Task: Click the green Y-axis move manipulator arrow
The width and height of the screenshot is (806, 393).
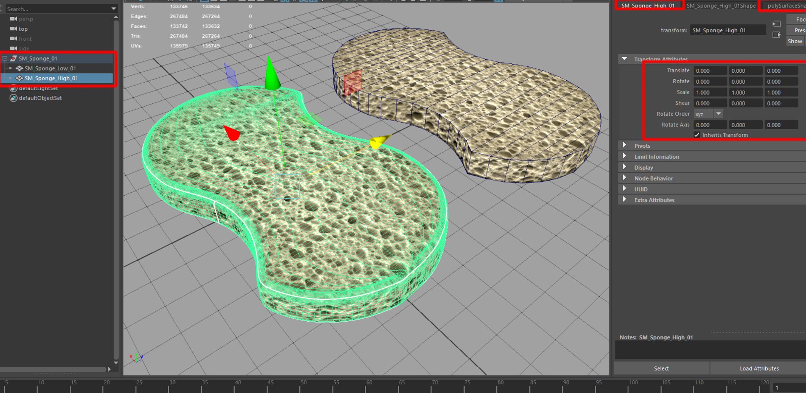Action: tap(272, 74)
